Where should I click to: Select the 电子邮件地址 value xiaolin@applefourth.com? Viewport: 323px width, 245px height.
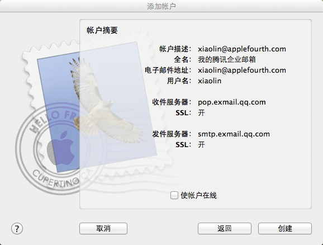pyautogui.click(x=242, y=70)
